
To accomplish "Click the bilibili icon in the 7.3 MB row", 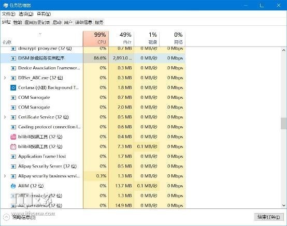I will point(13,147).
